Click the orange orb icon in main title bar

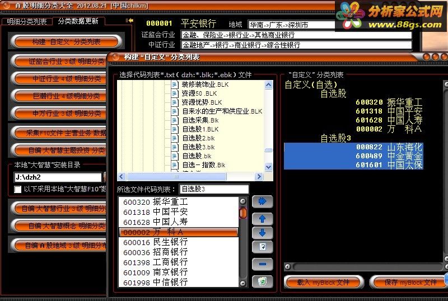(x=6, y=5)
